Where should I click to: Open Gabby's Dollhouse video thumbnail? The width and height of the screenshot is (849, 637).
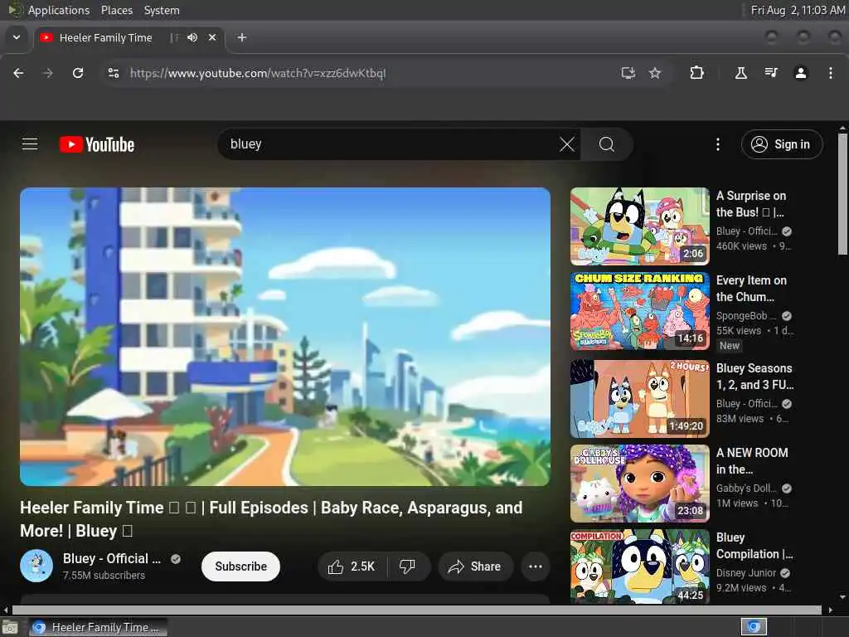640,484
